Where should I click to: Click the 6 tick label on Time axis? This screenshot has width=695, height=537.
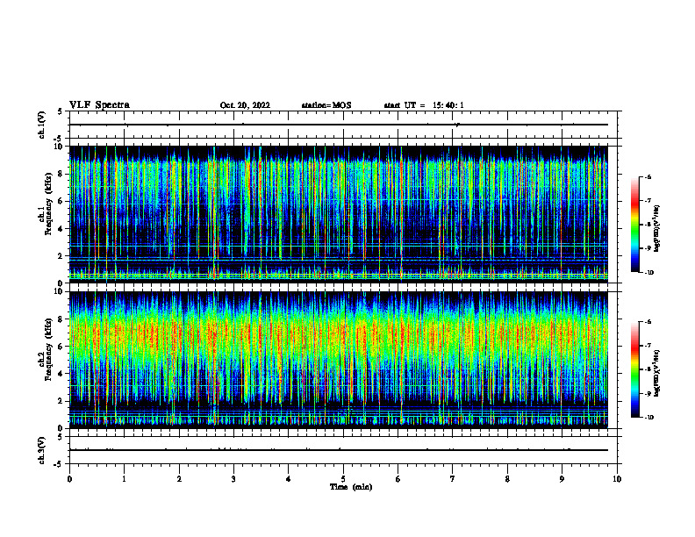398,479
